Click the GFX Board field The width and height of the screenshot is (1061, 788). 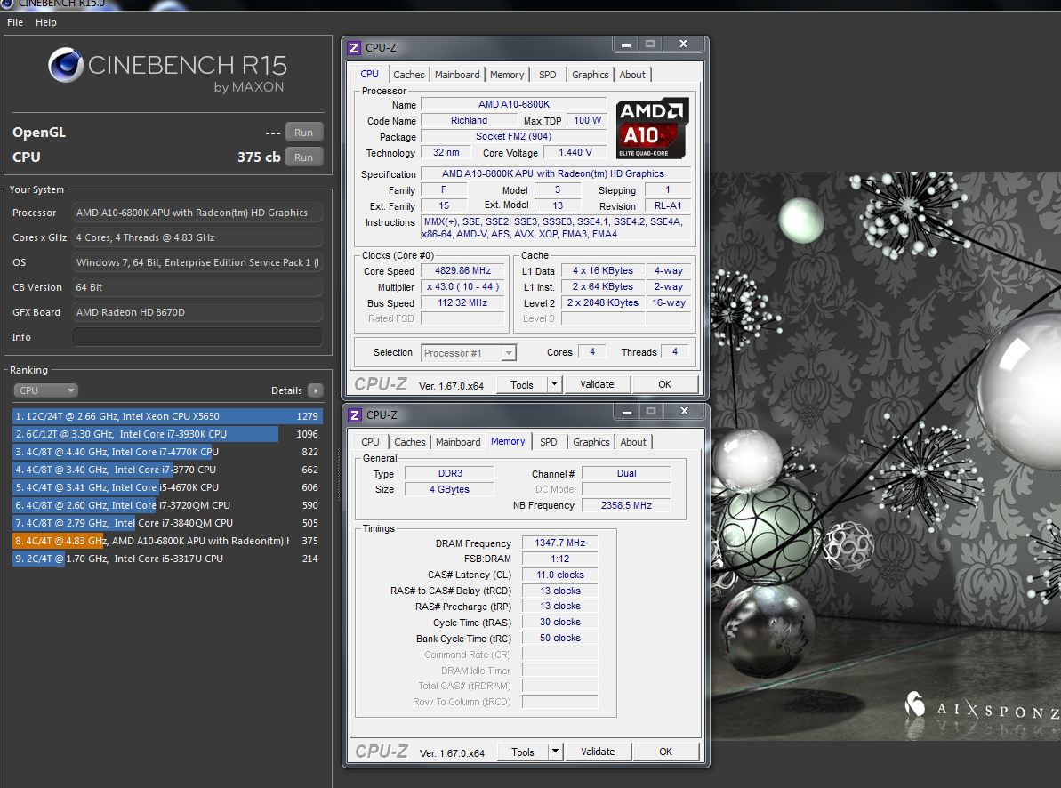197,312
